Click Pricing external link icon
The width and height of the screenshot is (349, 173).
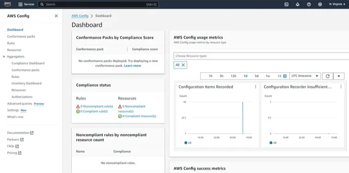pyautogui.click(x=19, y=153)
